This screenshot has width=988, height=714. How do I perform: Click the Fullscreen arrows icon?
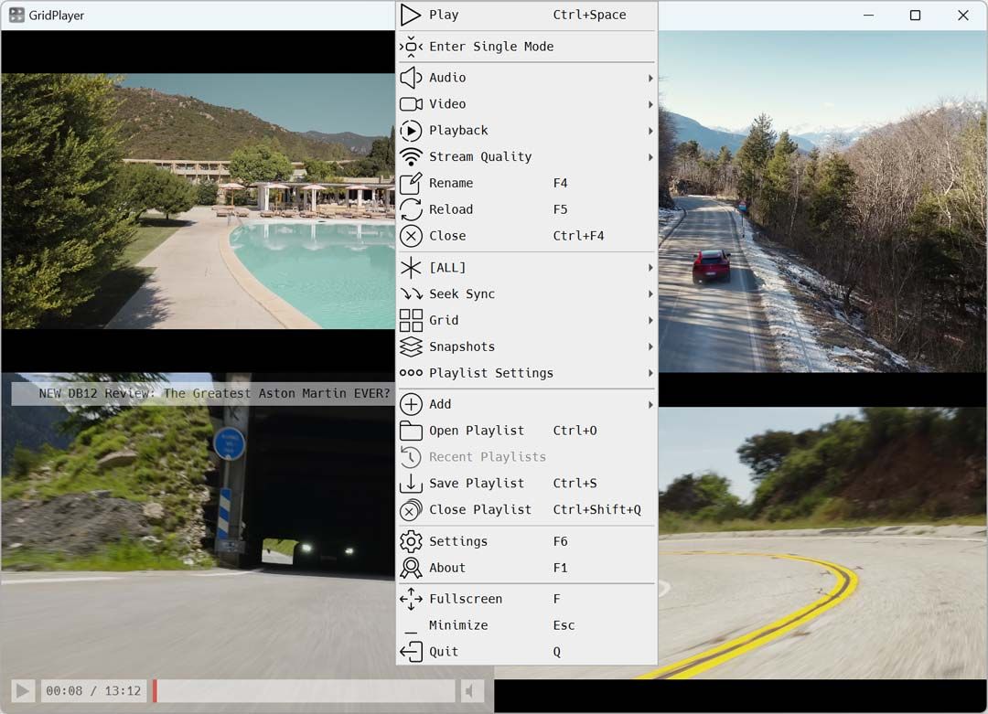411,599
